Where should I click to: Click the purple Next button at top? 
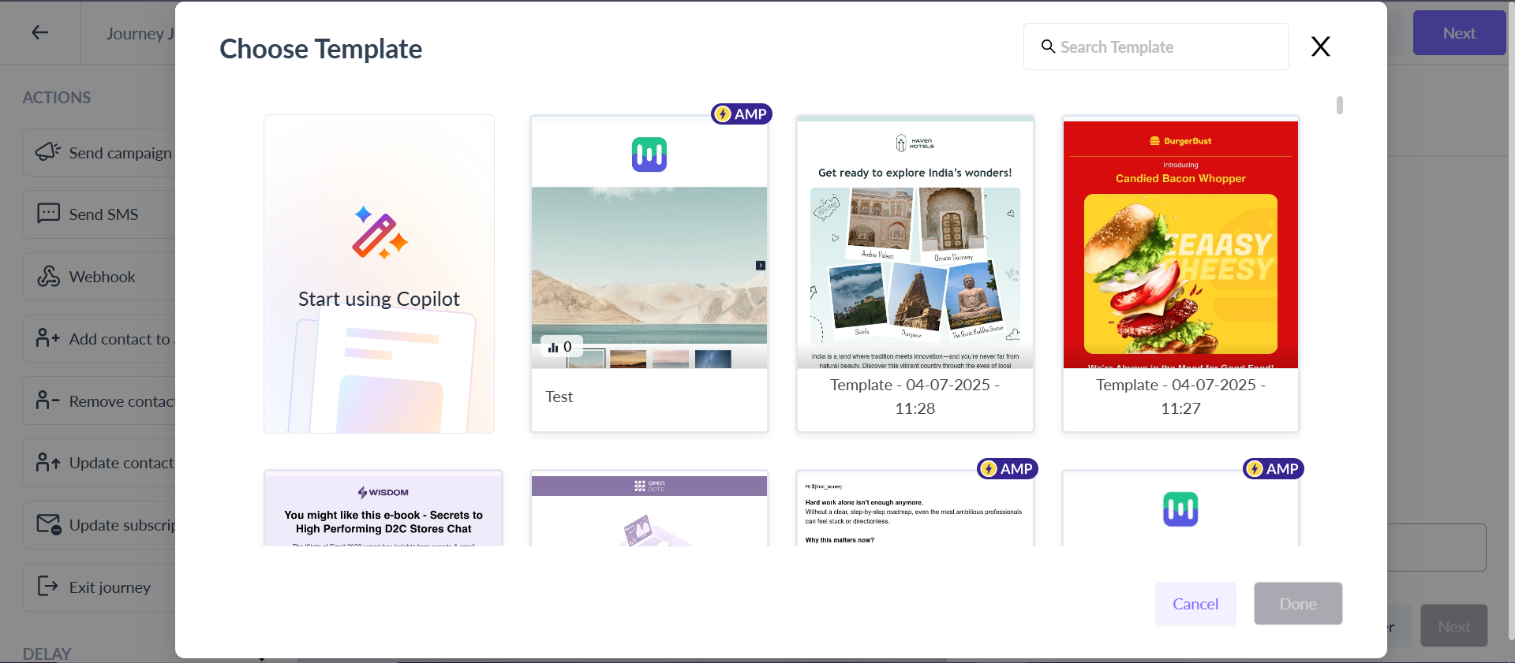point(1459,33)
